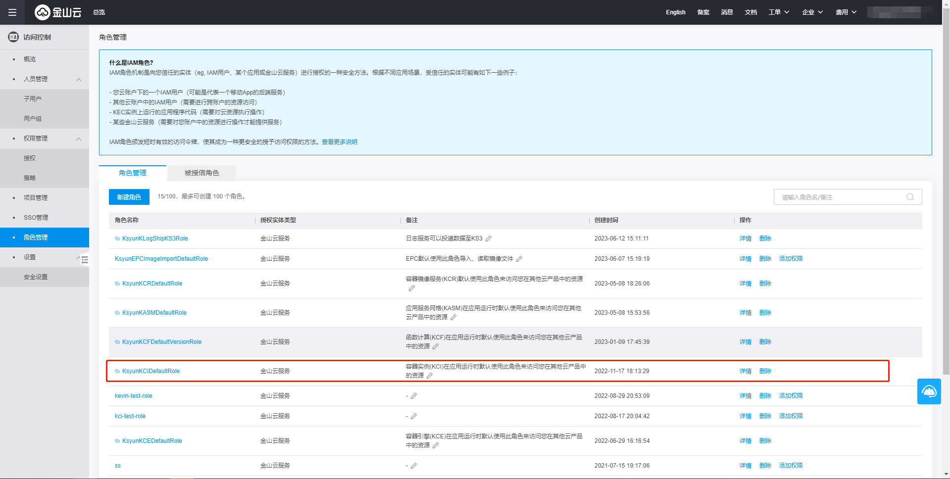Expand the 费用 dropdown menu
The width and height of the screenshot is (950, 479).
point(846,12)
